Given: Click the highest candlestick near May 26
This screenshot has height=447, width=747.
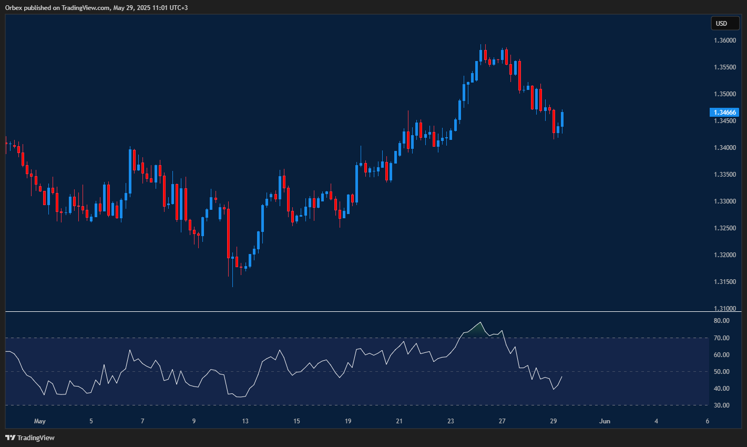Looking at the screenshot, I should click(482, 55).
